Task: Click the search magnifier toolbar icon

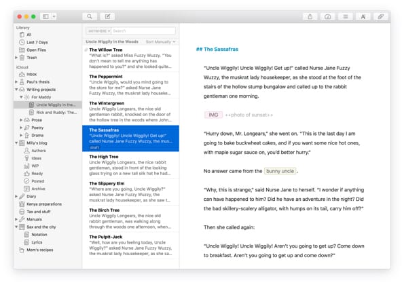Action: pyautogui.click(x=90, y=16)
